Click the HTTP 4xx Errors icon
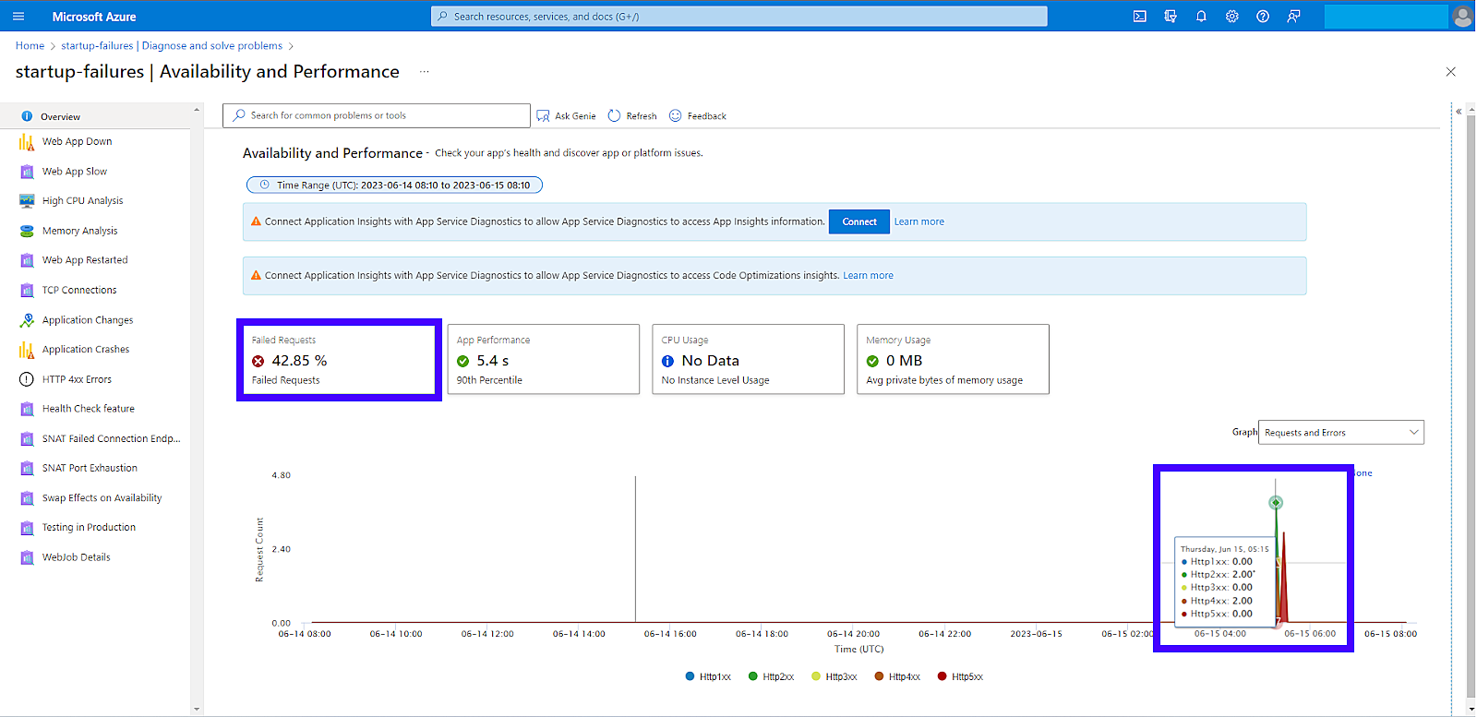This screenshot has height=717, width=1477. pos(27,379)
